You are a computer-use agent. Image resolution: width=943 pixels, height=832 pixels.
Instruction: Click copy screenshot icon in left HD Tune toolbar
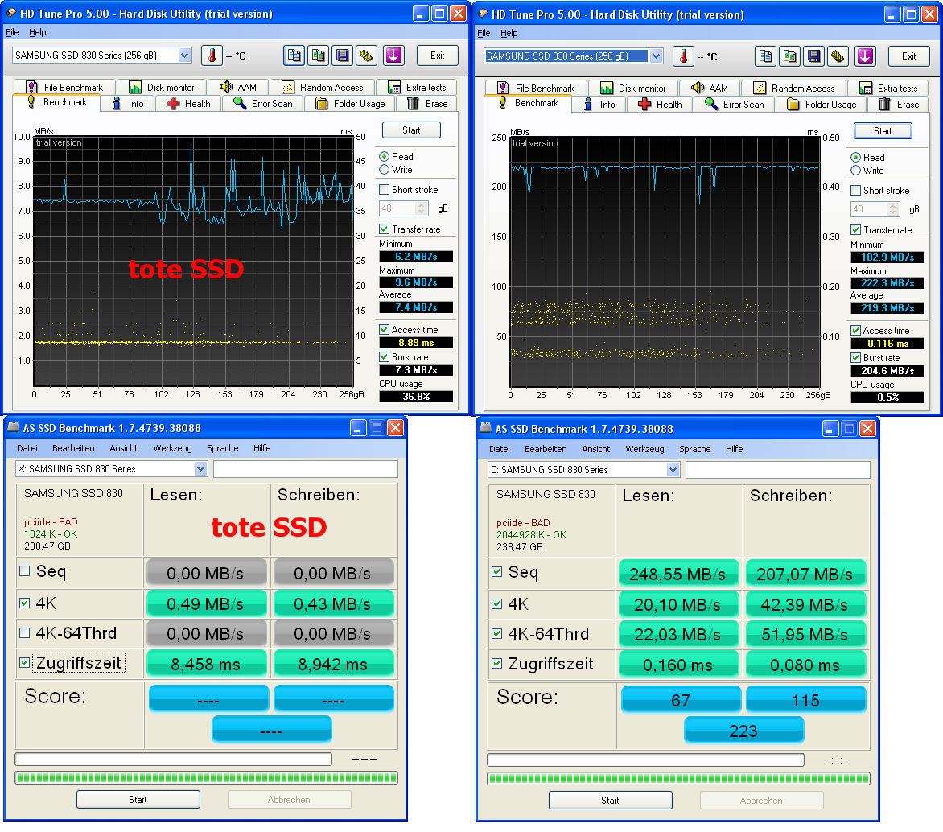click(318, 56)
